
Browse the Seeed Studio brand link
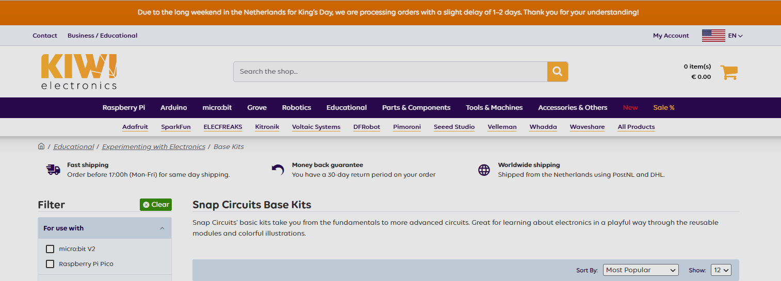pyautogui.click(x=454, y=127)
